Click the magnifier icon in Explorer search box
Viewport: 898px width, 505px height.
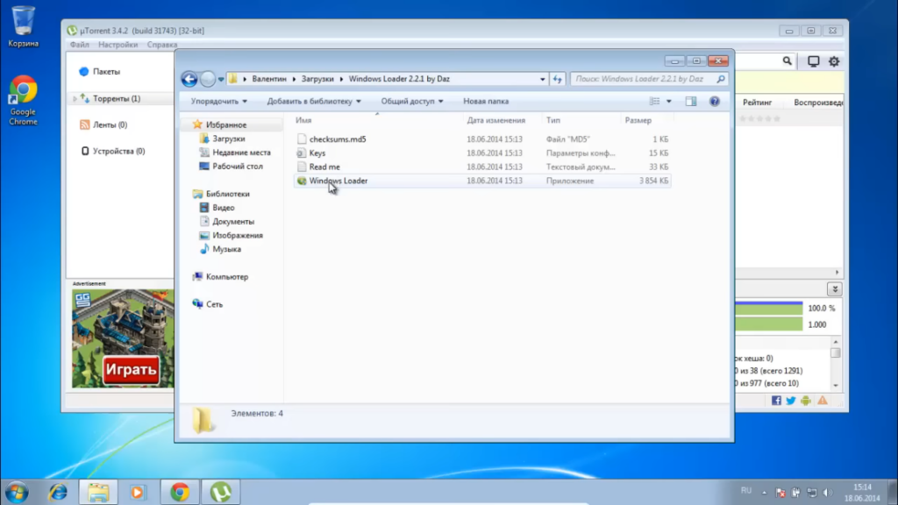(721, 79)
